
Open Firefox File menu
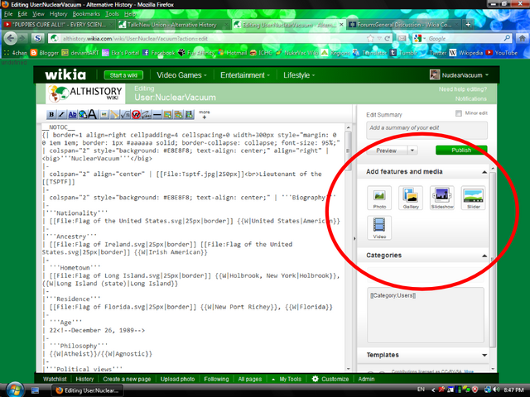[x=8, y=14]
